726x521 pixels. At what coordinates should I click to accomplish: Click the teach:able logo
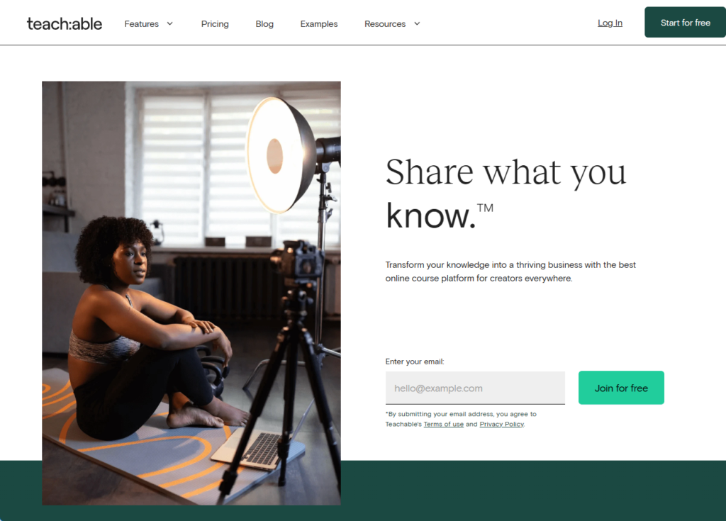(65, 23)
